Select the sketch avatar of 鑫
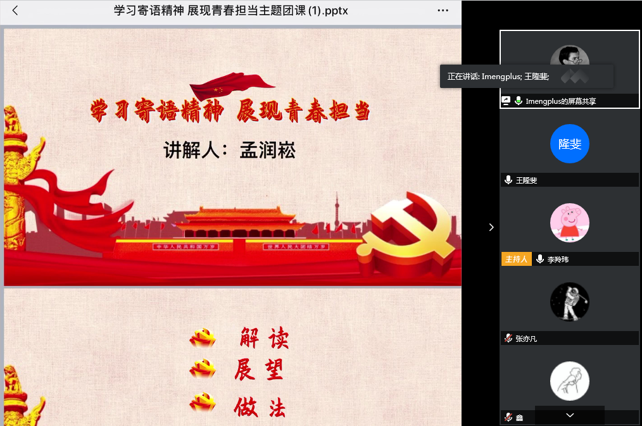The image size is (642, 426). (569, 381)
